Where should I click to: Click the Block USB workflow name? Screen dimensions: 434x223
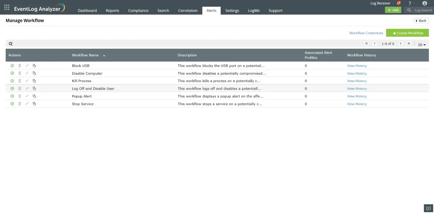[81, 66]
